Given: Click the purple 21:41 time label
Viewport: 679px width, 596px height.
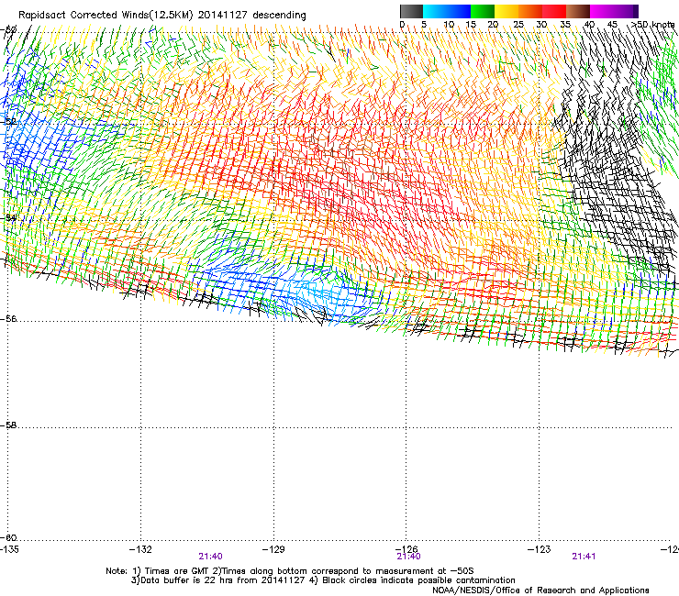Looking at the screenshot, I should tap(584, 557).
